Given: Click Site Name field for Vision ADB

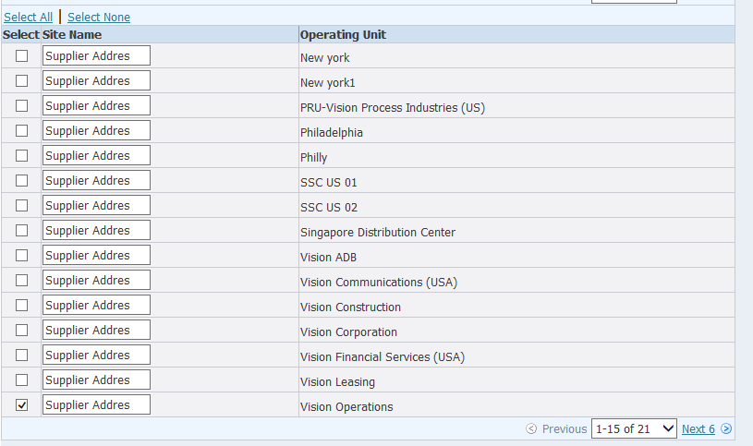Looking at the screenshot, I should 96,256.
